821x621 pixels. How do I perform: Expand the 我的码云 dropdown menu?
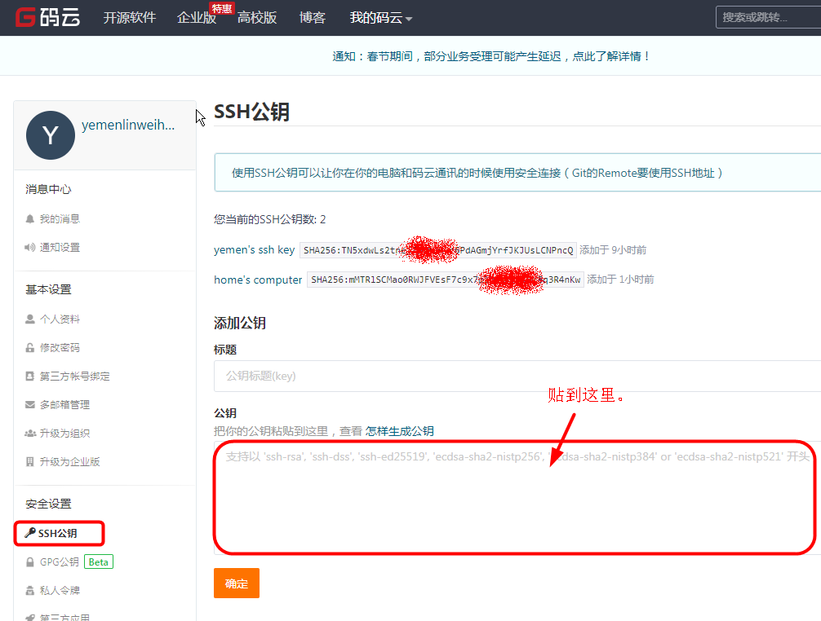point(380,18)
